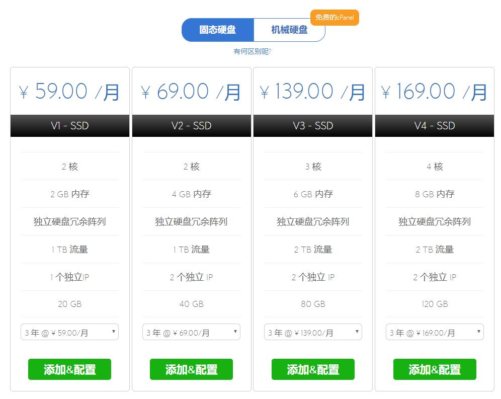
Task: Click 添加&配置 under the V4 - SSD plan
Action: [x=435, y=369]
